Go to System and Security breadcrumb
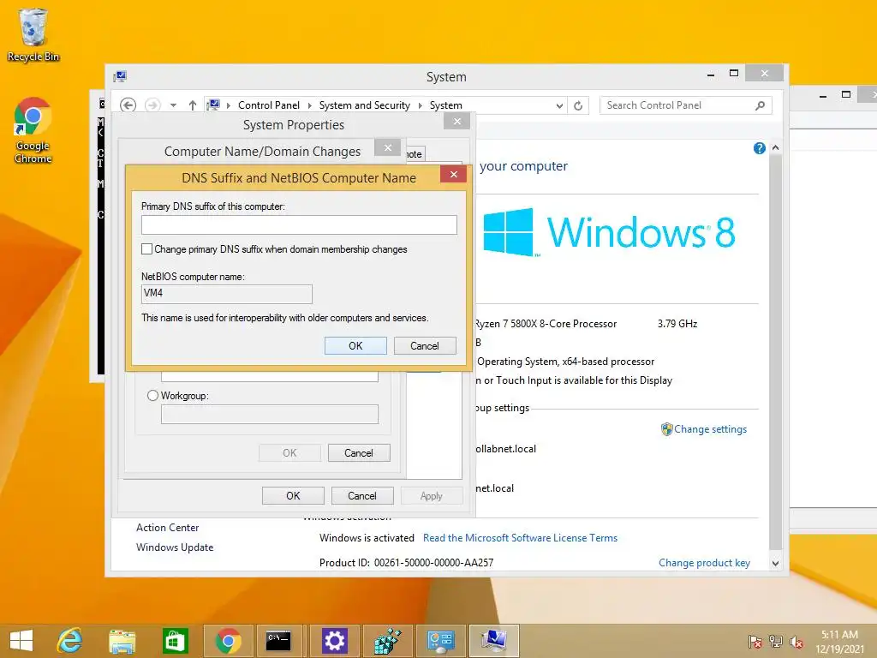 pos(365,105)
